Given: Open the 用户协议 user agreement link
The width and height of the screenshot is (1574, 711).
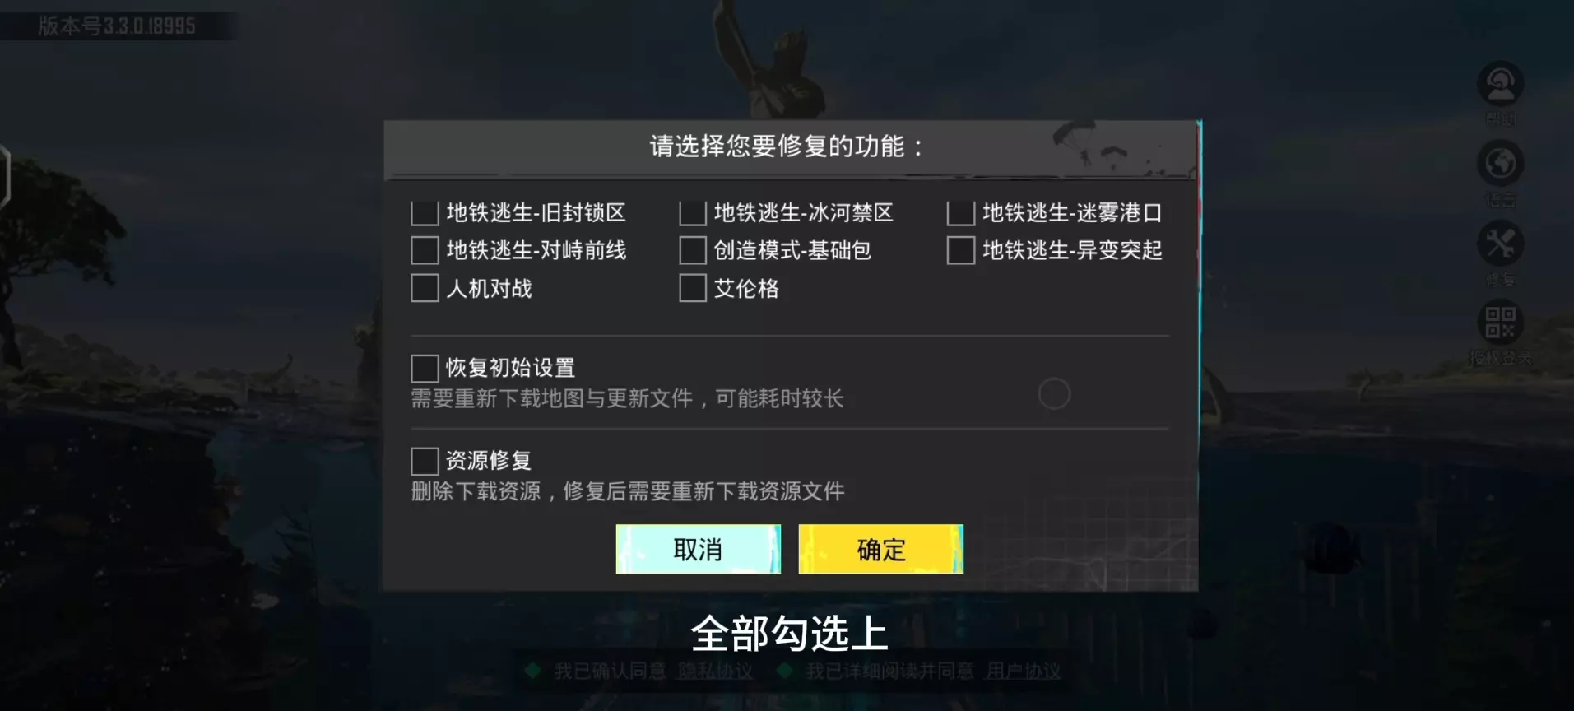Looking at the screenshot, I should click(1024, 671).
